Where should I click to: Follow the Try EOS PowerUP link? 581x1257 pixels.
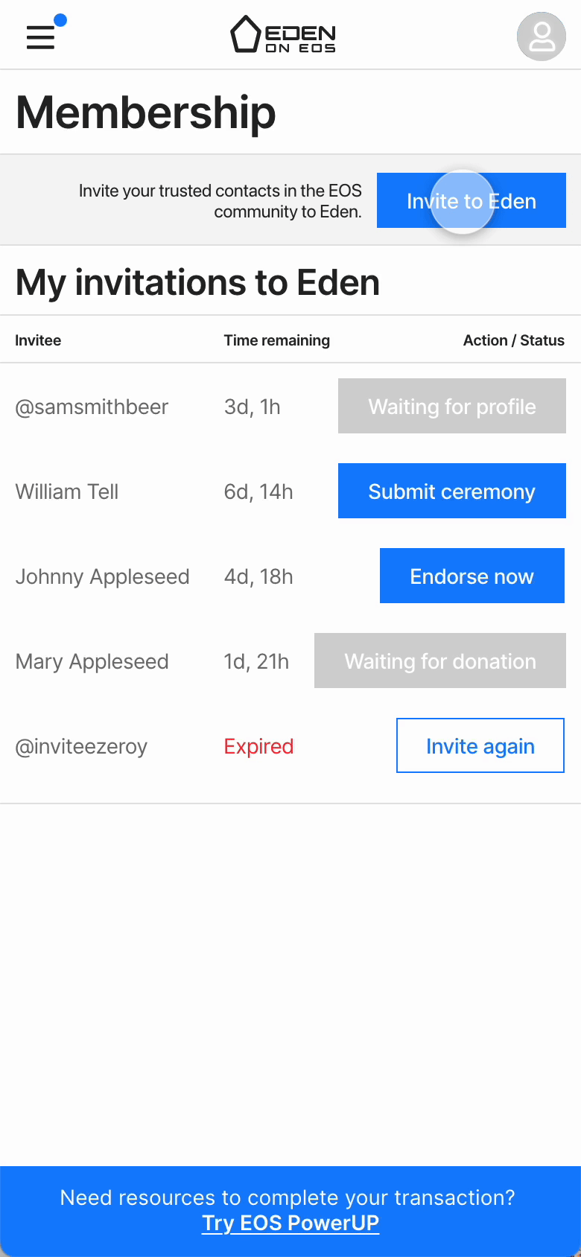[290, 1223]
